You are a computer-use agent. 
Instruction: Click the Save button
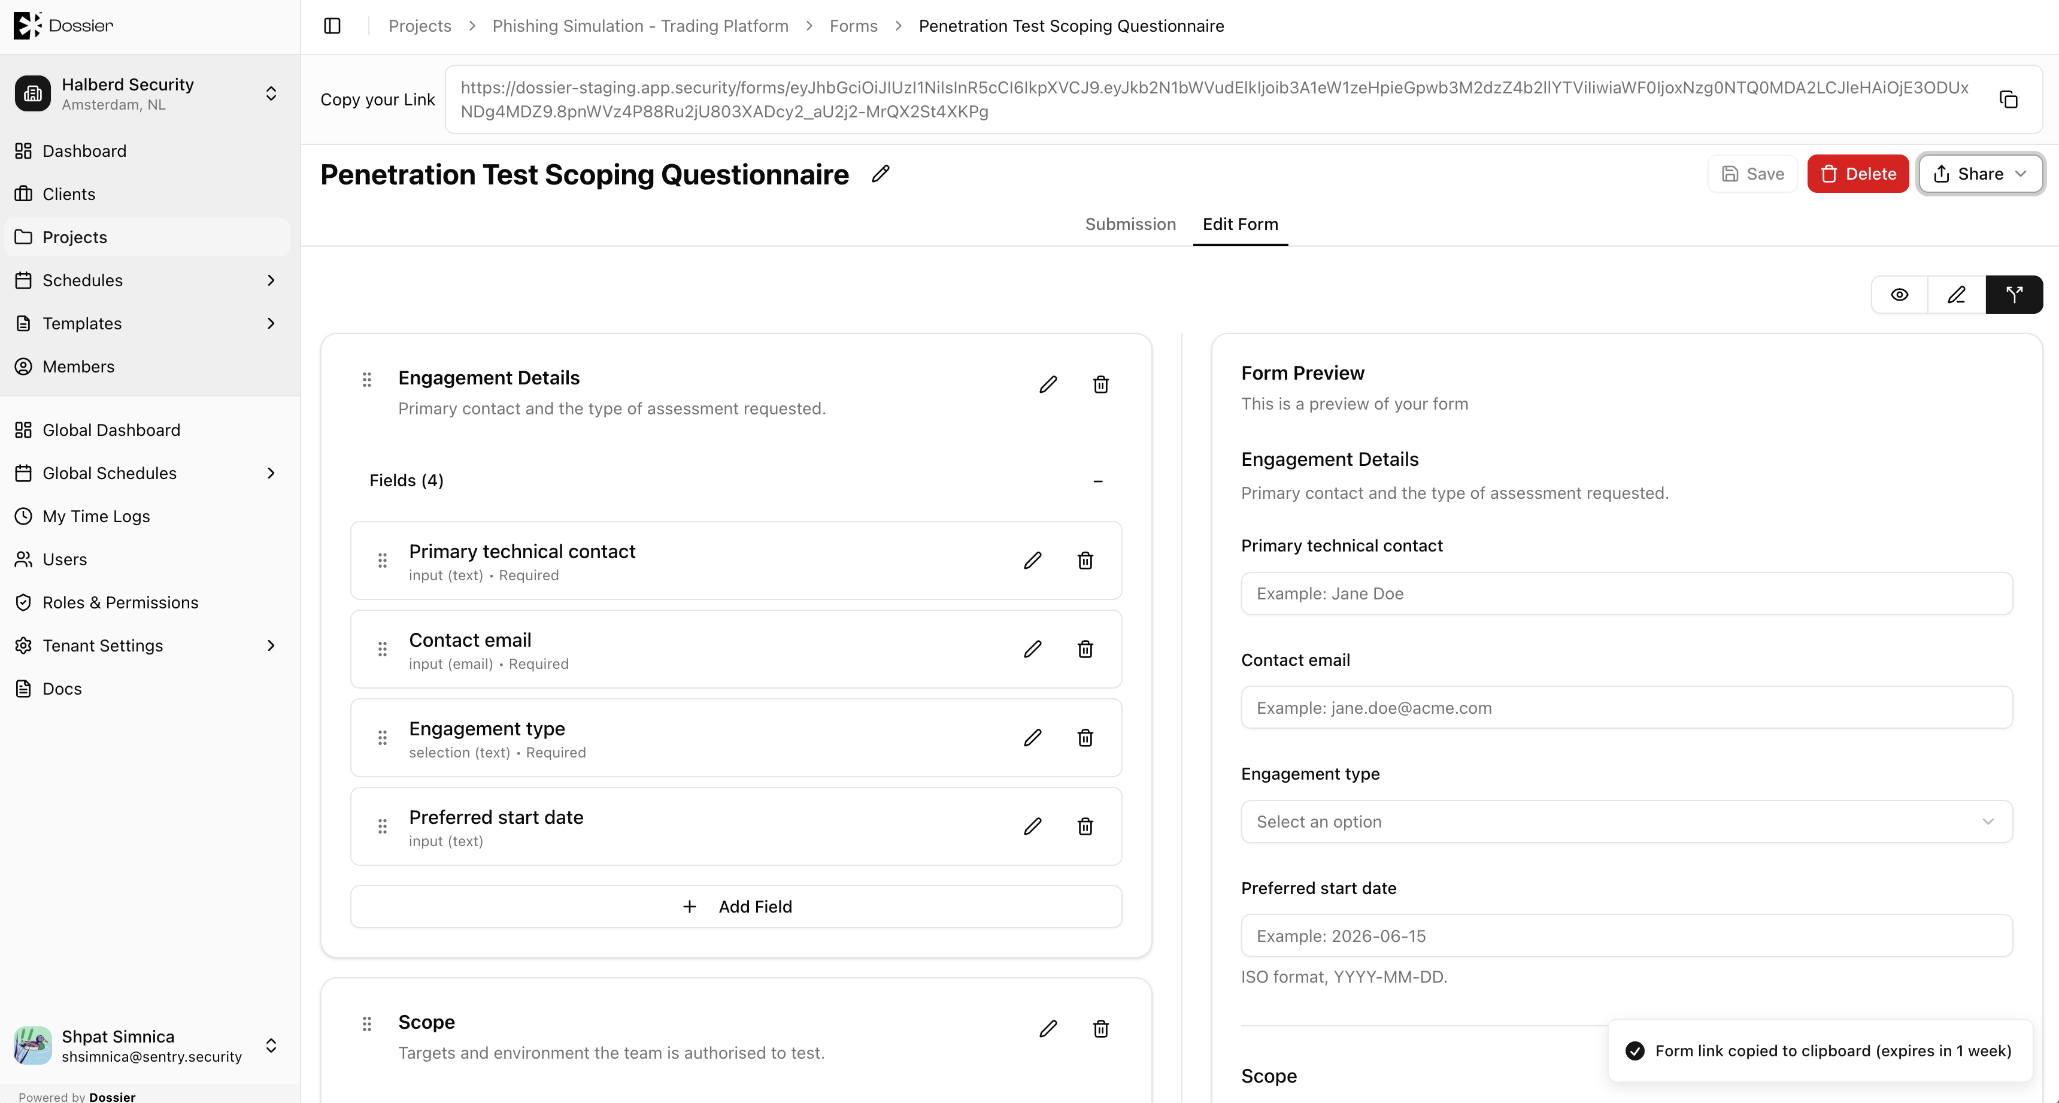(1752, 174)
